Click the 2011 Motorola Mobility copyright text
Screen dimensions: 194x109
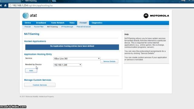37,97
